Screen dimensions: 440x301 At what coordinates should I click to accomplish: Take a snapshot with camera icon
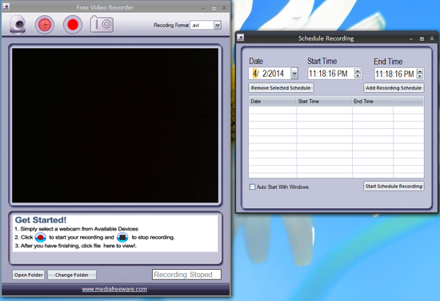(102, 24)
